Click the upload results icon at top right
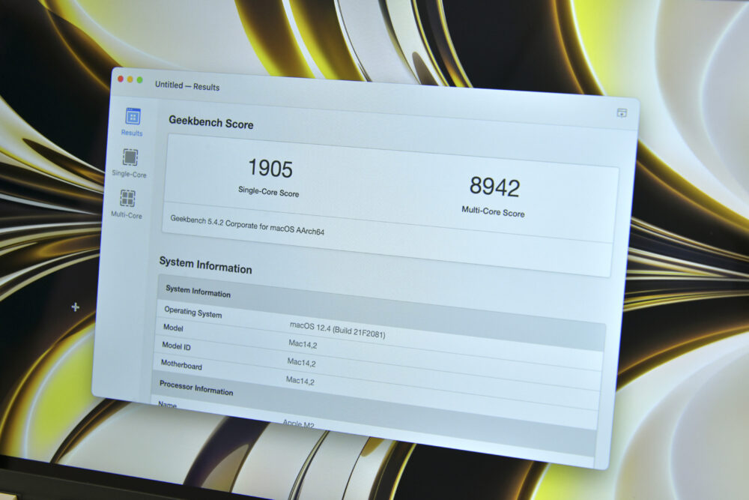 coord(622,113)
